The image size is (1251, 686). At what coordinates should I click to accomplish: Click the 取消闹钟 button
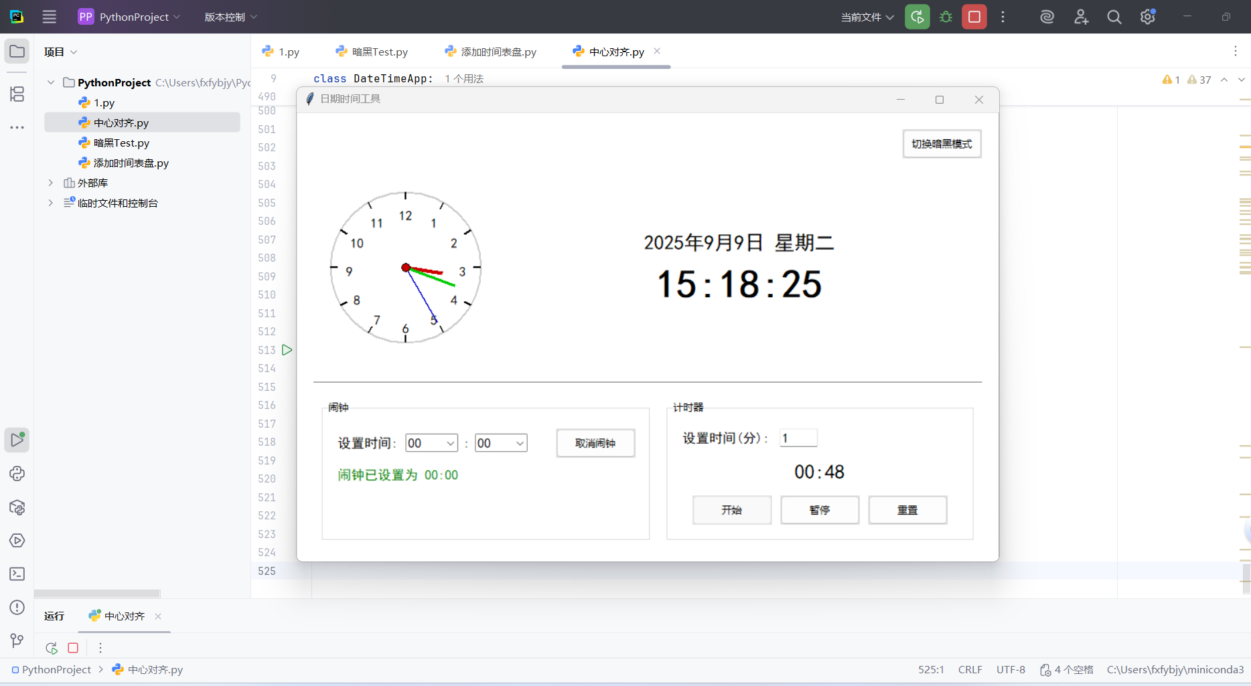click(x=595, y=443)
